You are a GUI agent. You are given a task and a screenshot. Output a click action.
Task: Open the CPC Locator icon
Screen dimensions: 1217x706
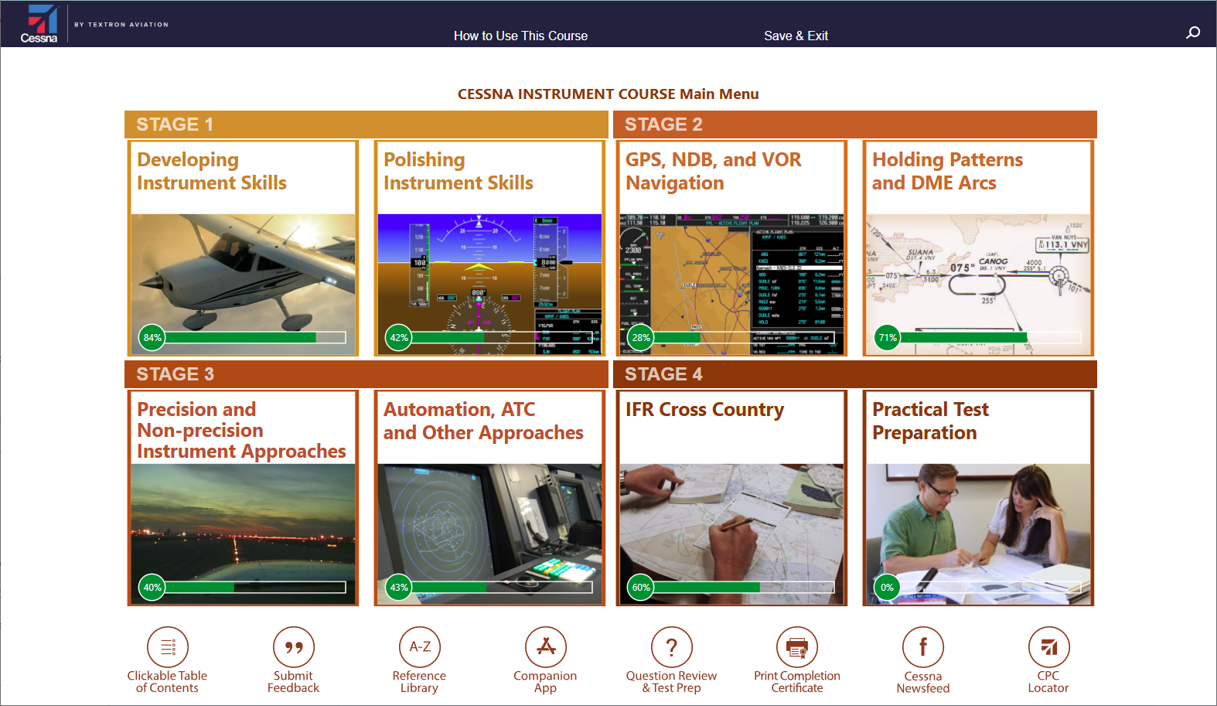[1048, 647]
